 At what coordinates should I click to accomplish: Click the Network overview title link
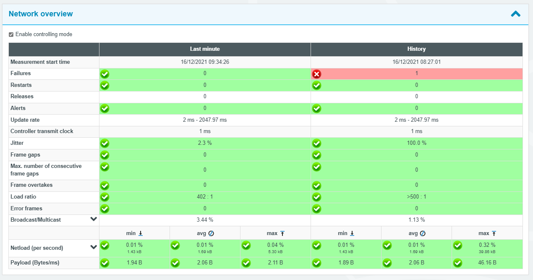[x=40, y=13]
